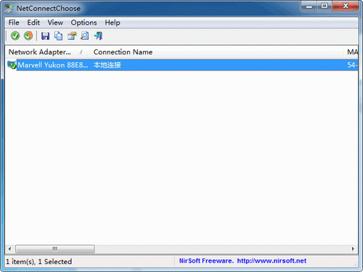
Task: Copy selected items with the toolbar icon
Action: tap(58, 36)
